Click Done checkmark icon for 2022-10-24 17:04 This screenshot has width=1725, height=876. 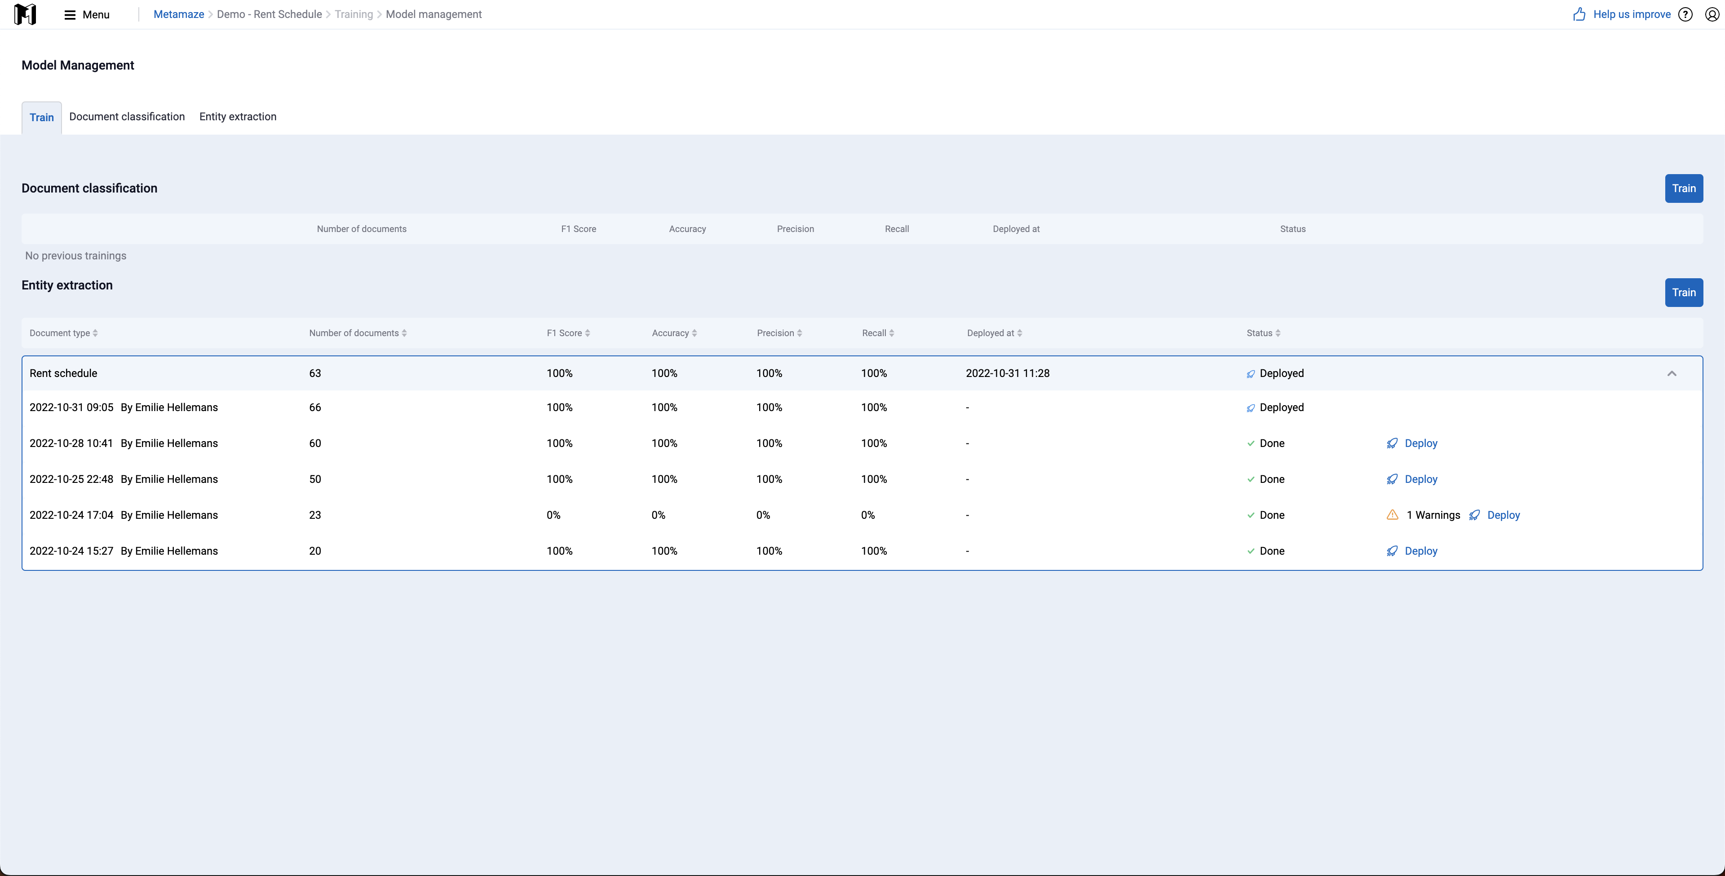(x=1250, y=515)
